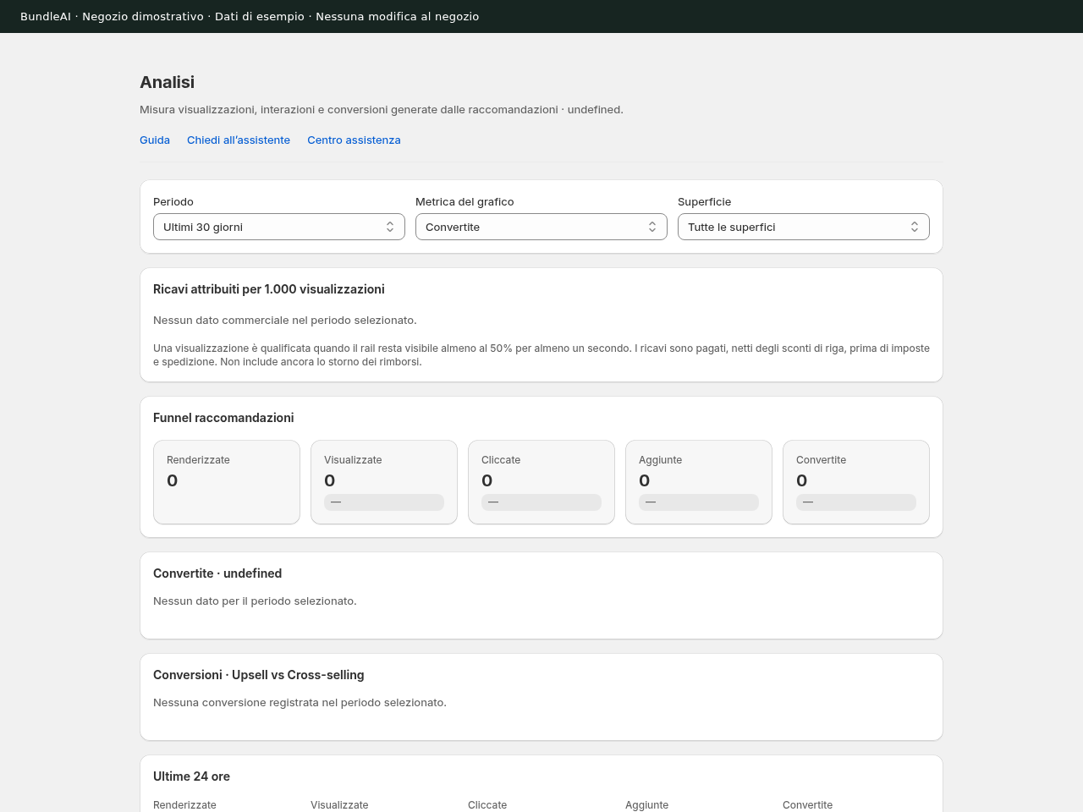
Task: Click the chevron icon on Tutte le superfici select
Action: point(915,227)
